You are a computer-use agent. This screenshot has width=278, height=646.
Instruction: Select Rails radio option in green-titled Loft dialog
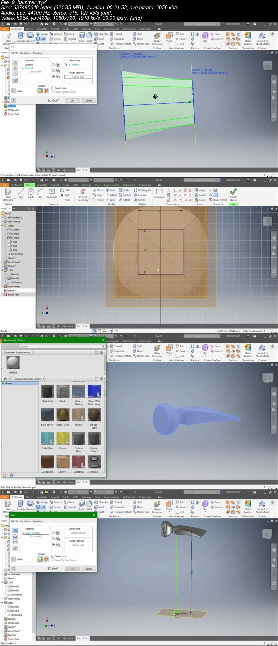pyautogui.click(x=53, y=533)
